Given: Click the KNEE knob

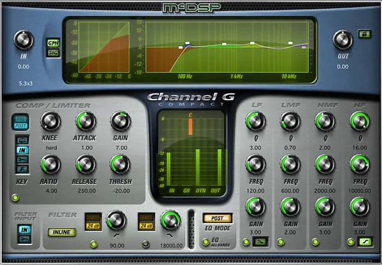Looking at the screenshot, I should [50, 121].
